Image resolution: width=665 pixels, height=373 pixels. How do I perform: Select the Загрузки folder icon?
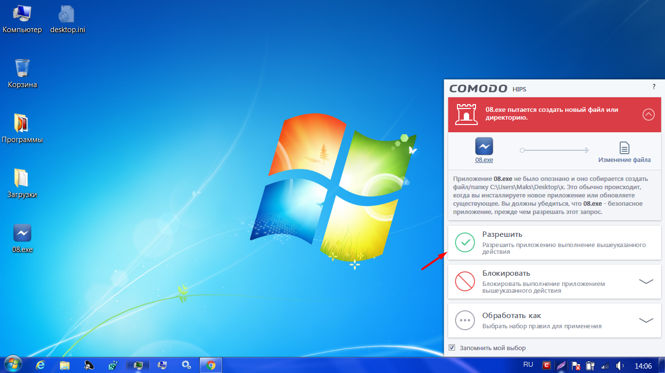(22, 183)
